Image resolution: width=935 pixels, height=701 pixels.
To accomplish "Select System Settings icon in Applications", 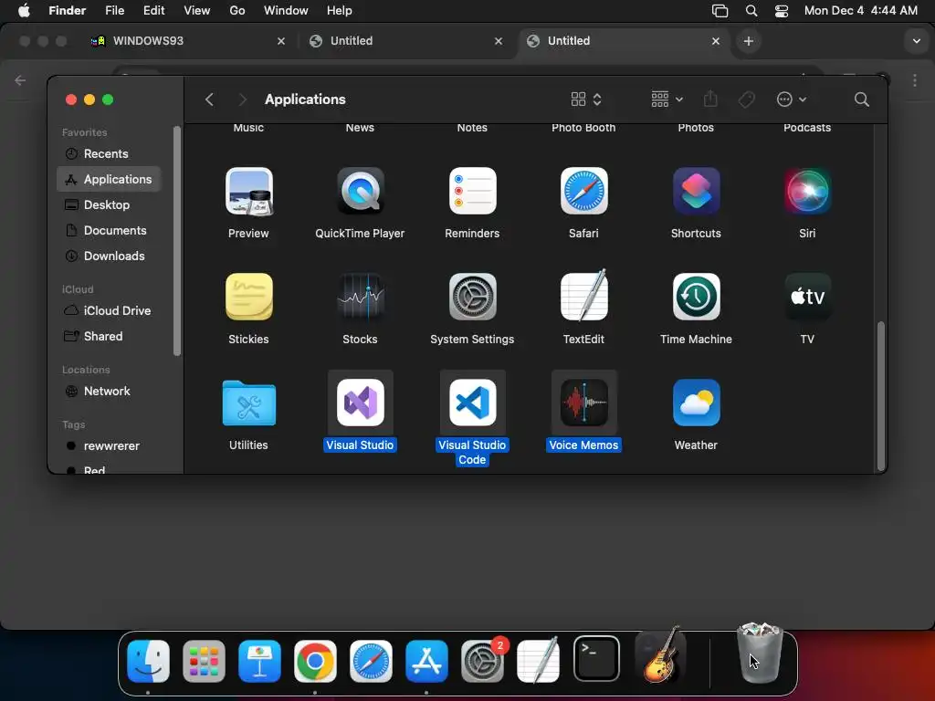I will [x=472, y=297].
